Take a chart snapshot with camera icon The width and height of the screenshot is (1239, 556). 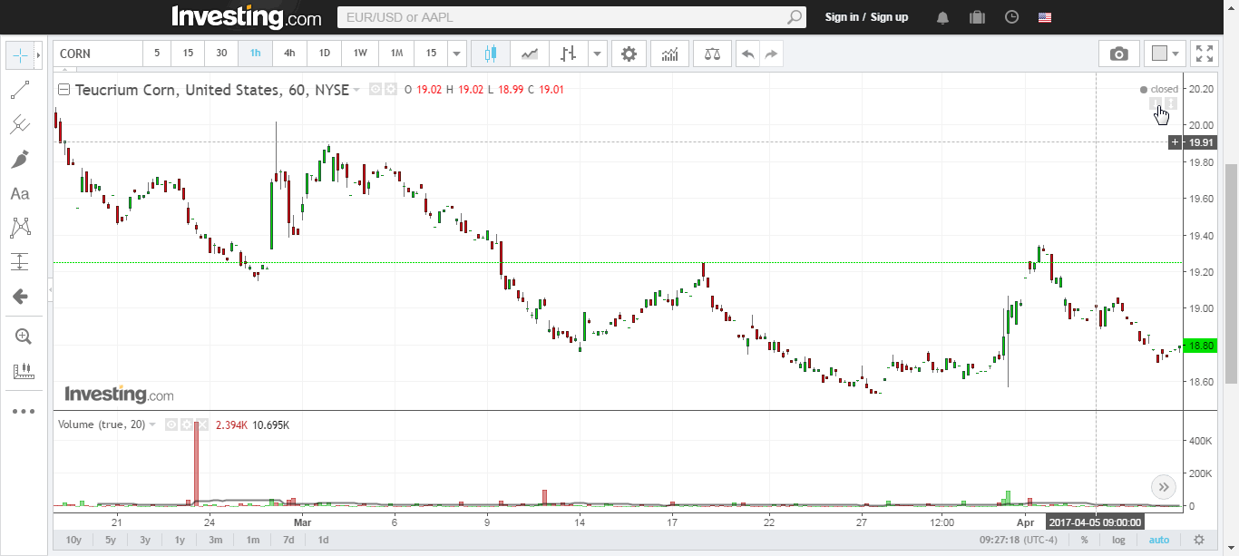(x=1119, y=54)
